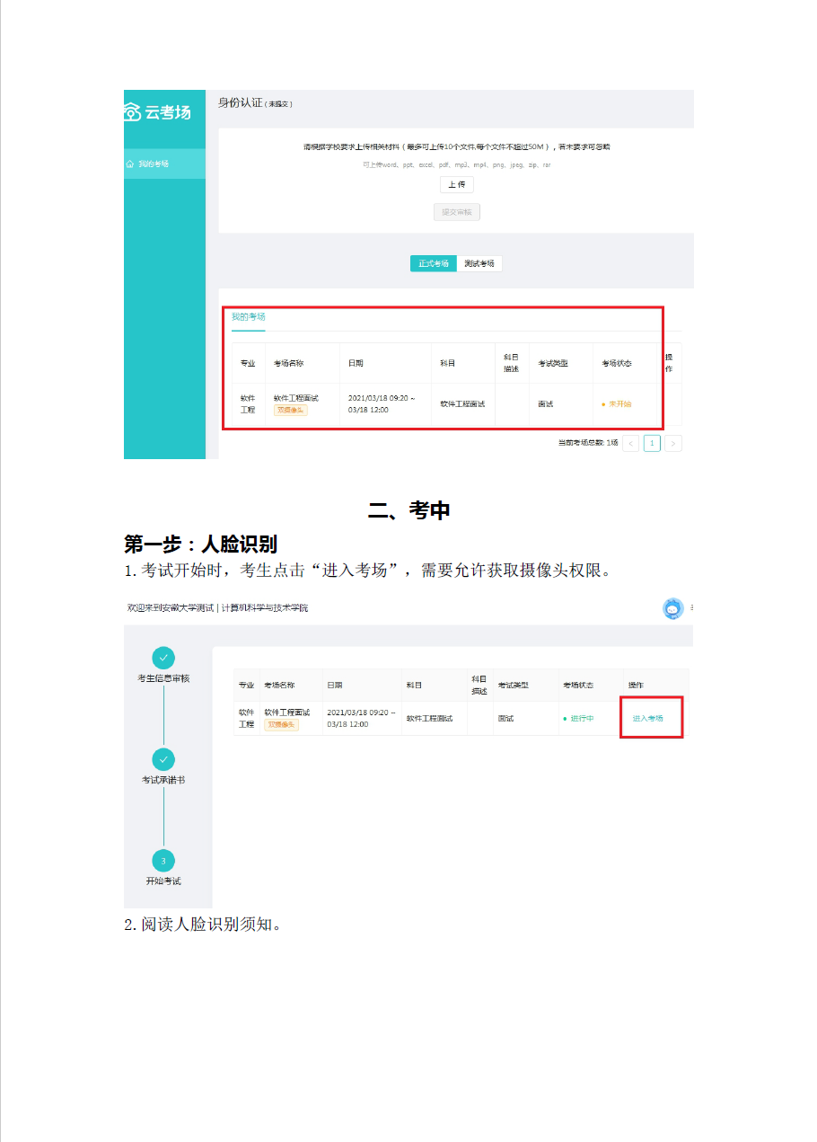Click the 进入考场 link
This screenshot has width=817, height=1142.
click(648, 718)
